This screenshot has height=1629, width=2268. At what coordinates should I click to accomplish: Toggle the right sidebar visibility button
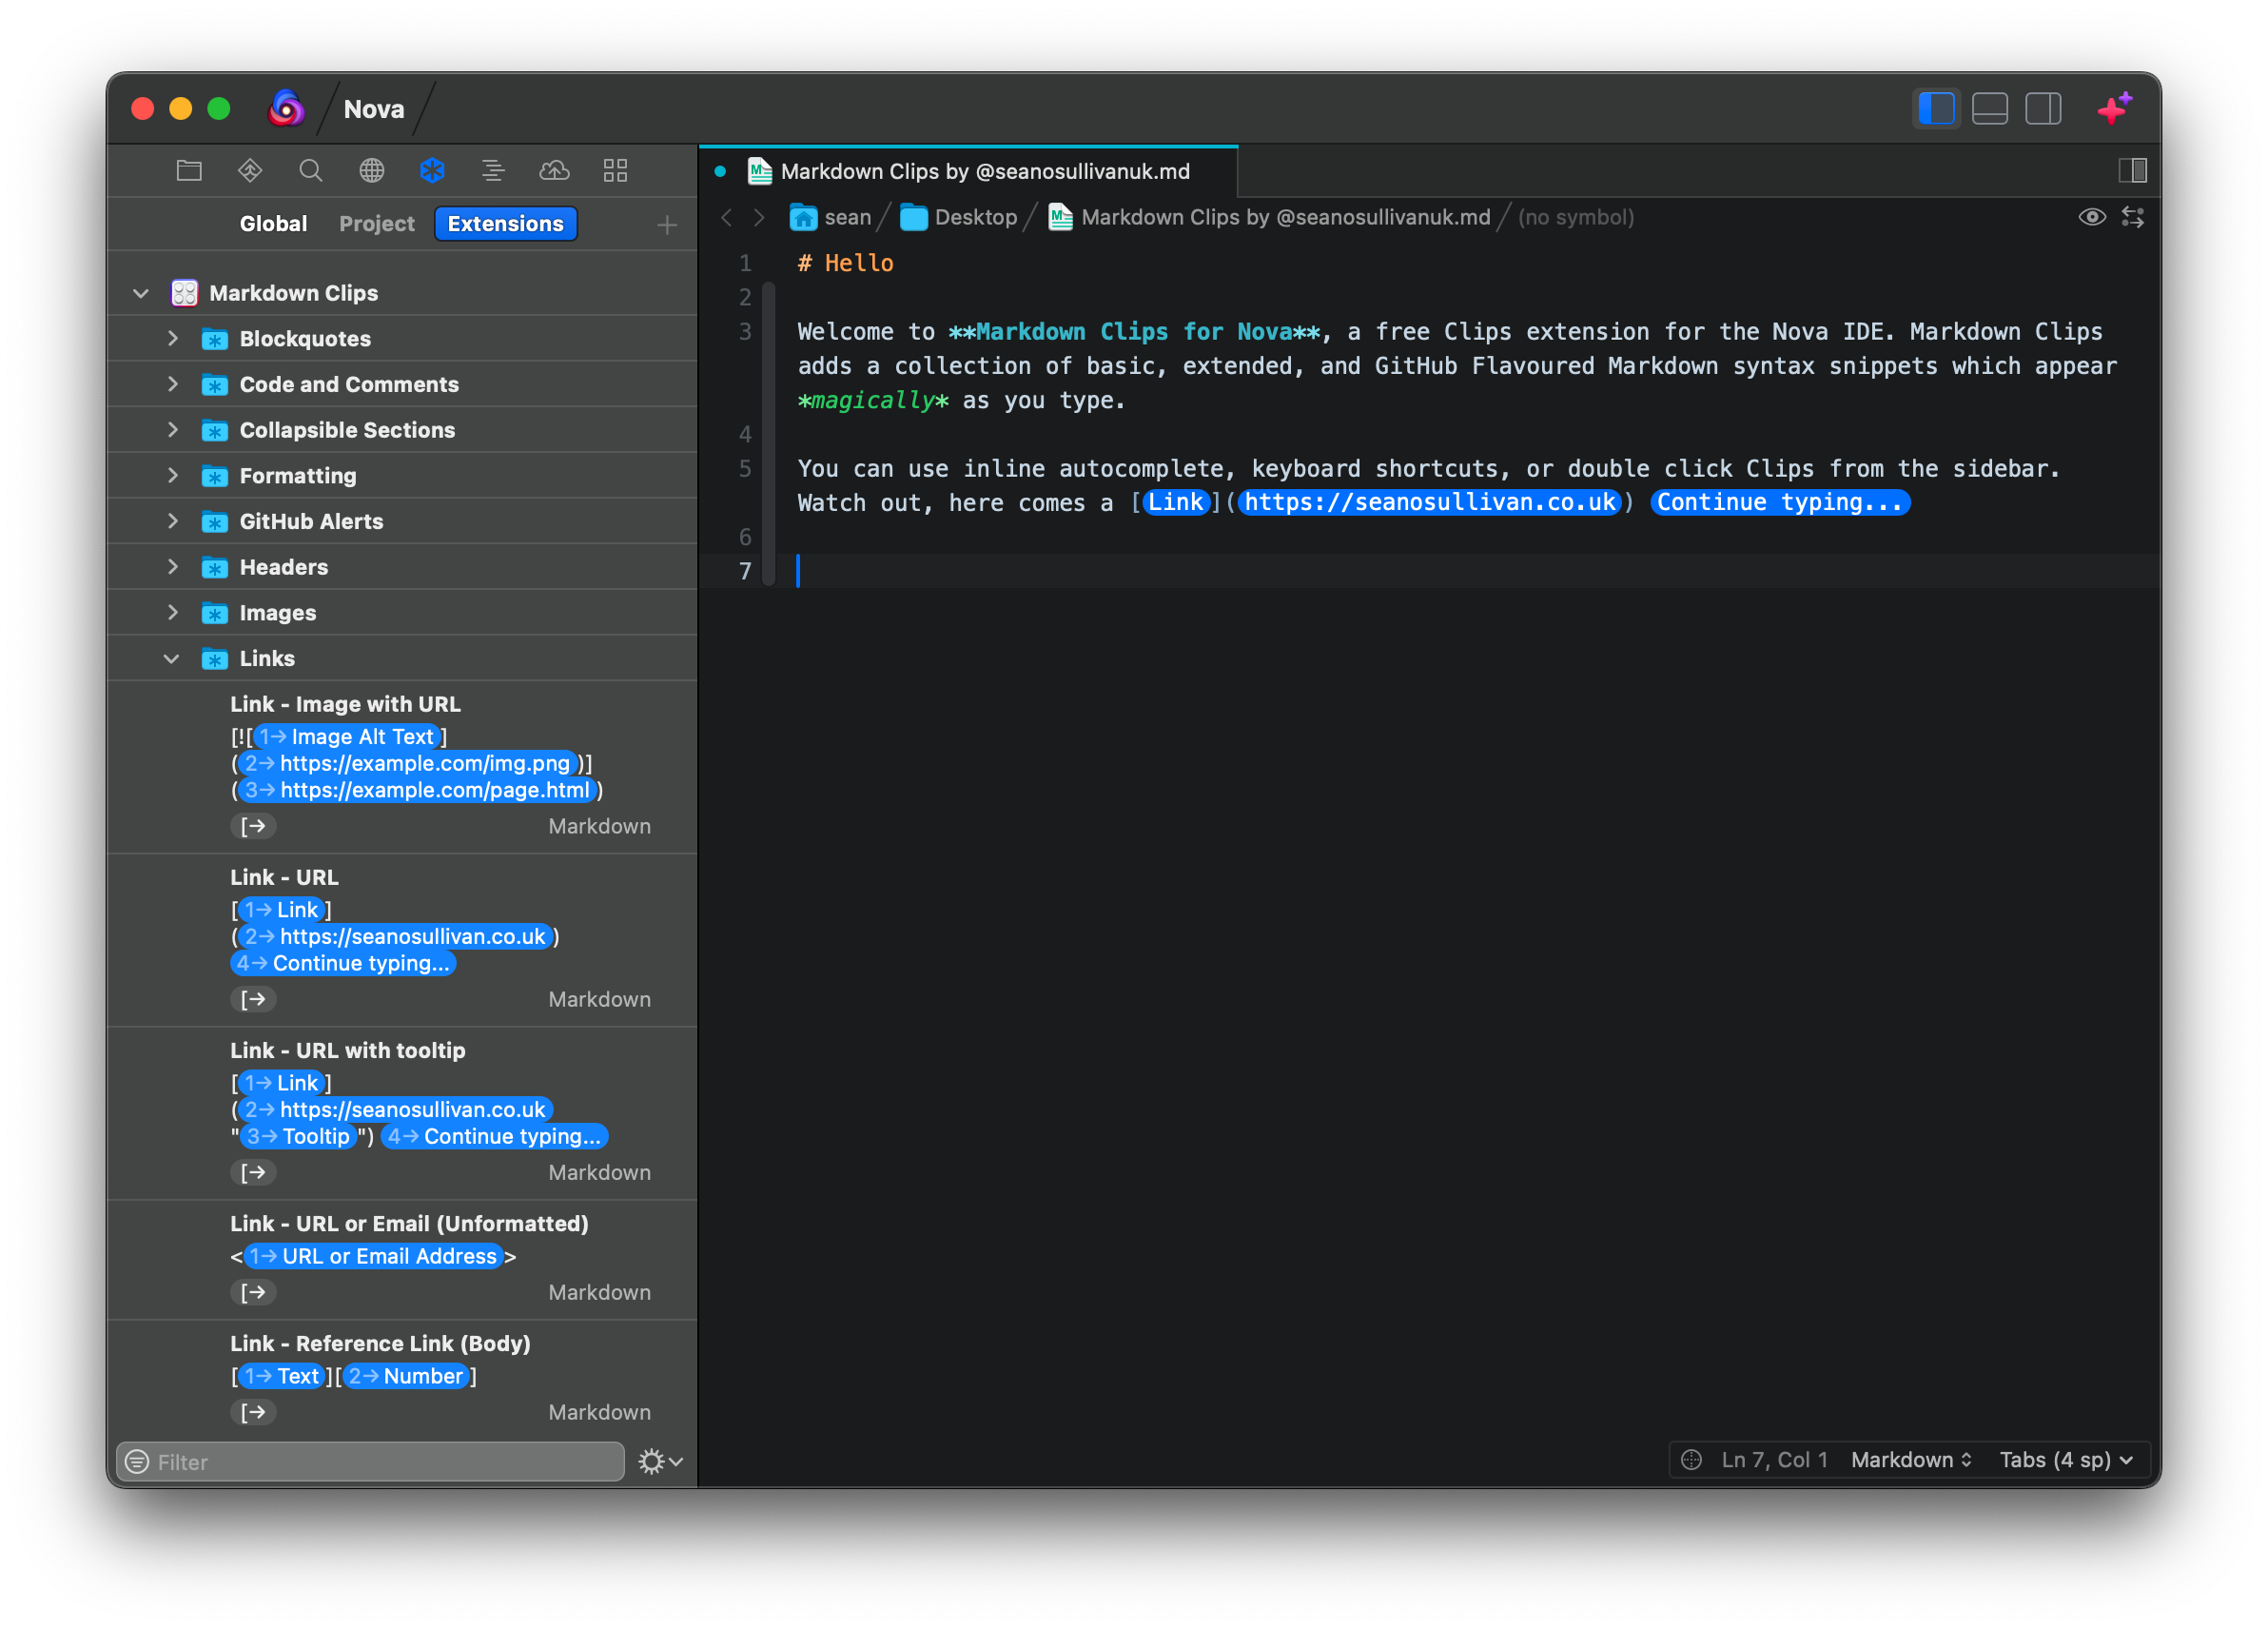point(2043,108)
